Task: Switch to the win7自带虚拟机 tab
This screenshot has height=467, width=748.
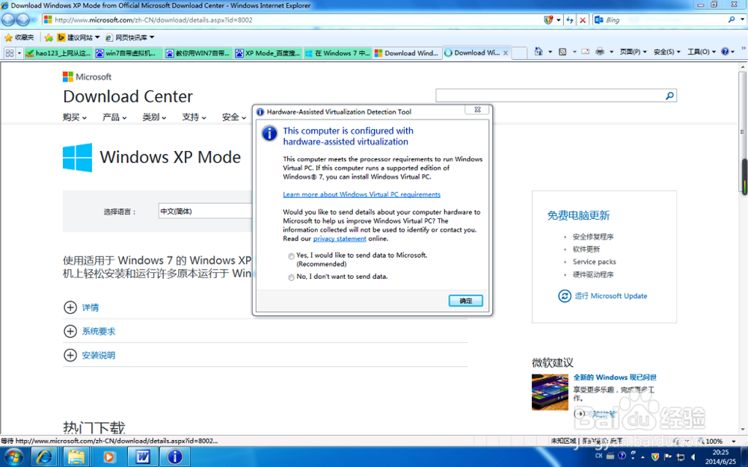Action: pos(128,53)
